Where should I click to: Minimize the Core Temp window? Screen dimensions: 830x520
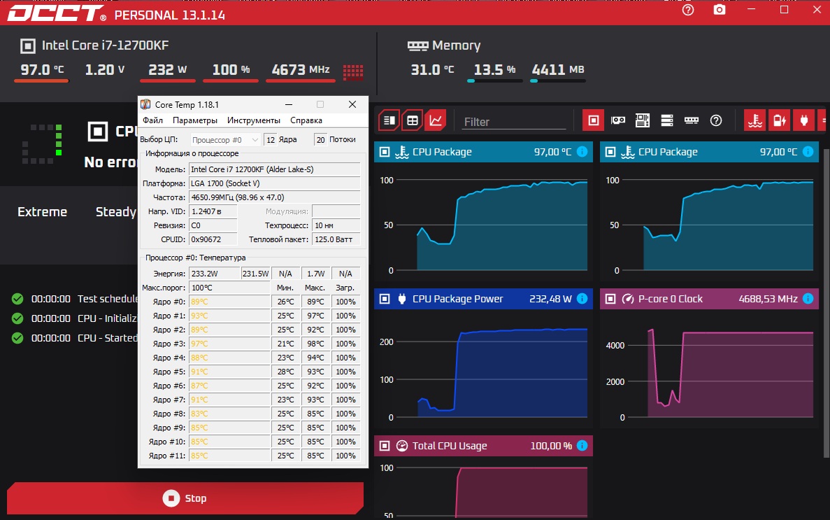(x=289, y=104)
